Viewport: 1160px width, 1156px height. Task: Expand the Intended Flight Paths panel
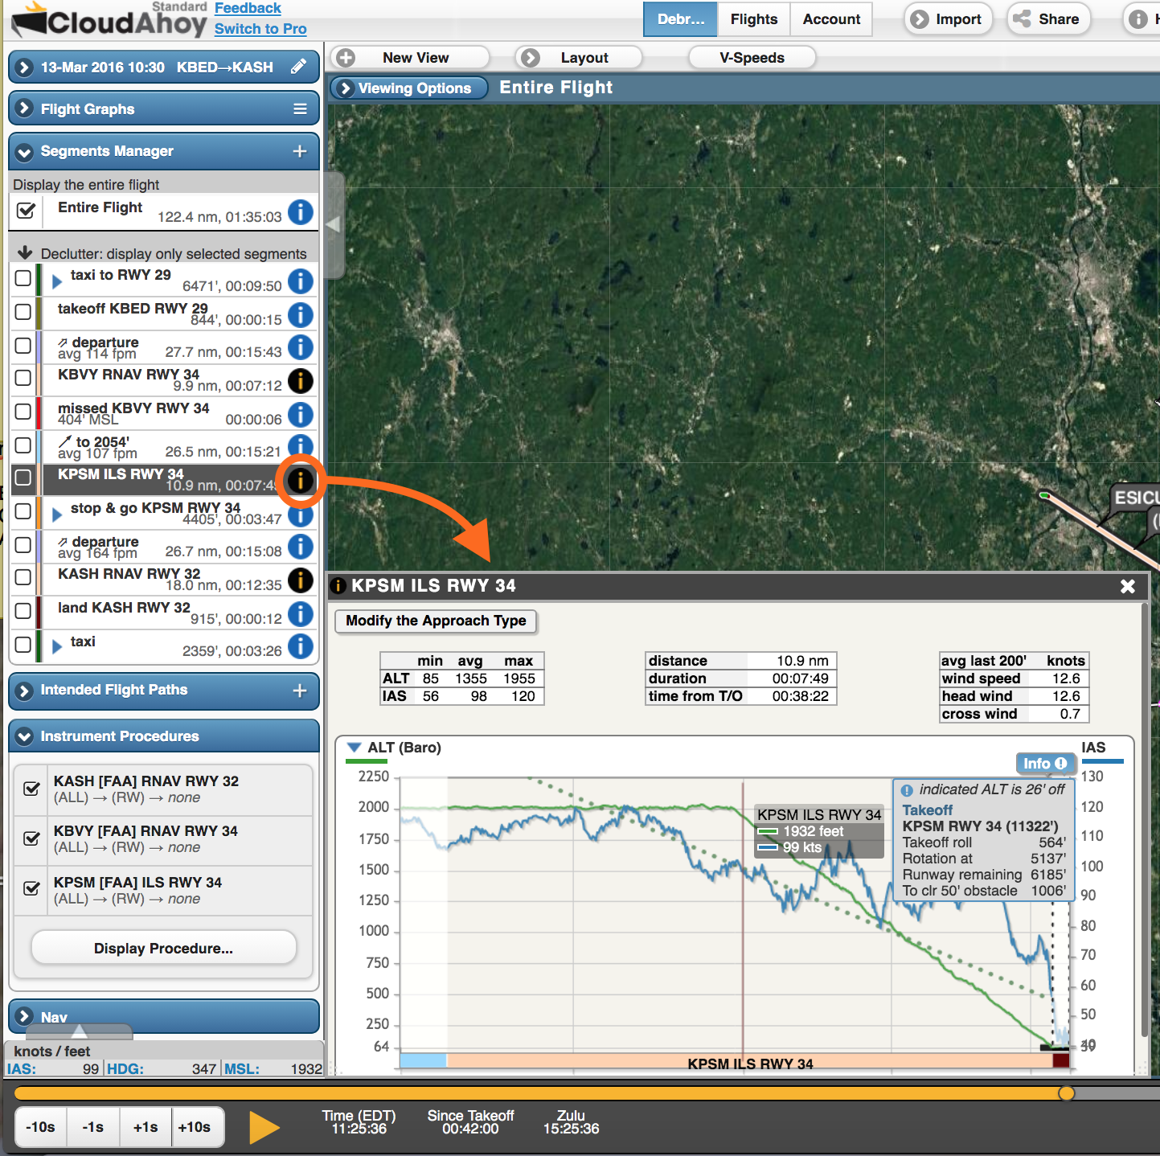24,691
